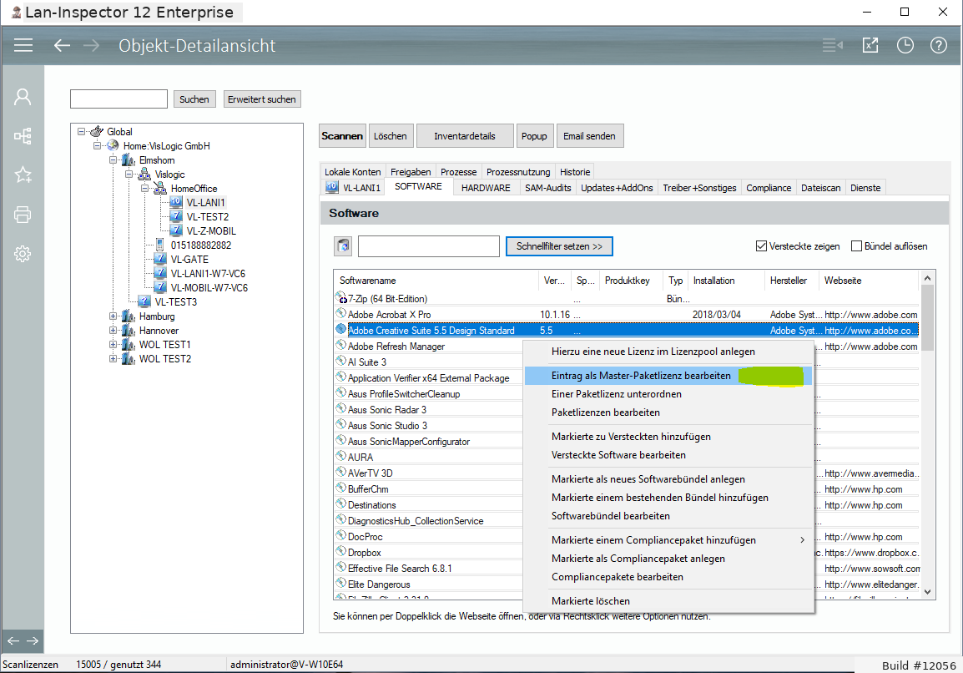Open Inventardetails button
The width and height of the screenshot is (963, 673).
[465, 136]
